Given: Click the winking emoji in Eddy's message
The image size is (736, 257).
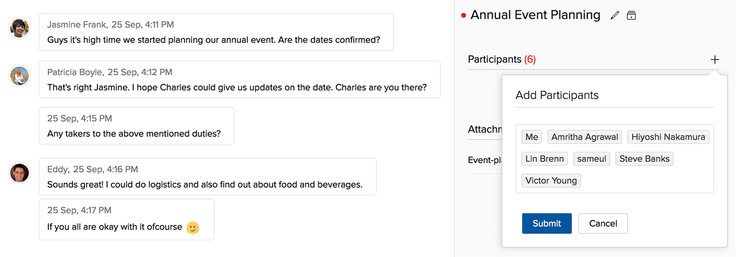Looking at the screenshot, I should click(193, 228).
